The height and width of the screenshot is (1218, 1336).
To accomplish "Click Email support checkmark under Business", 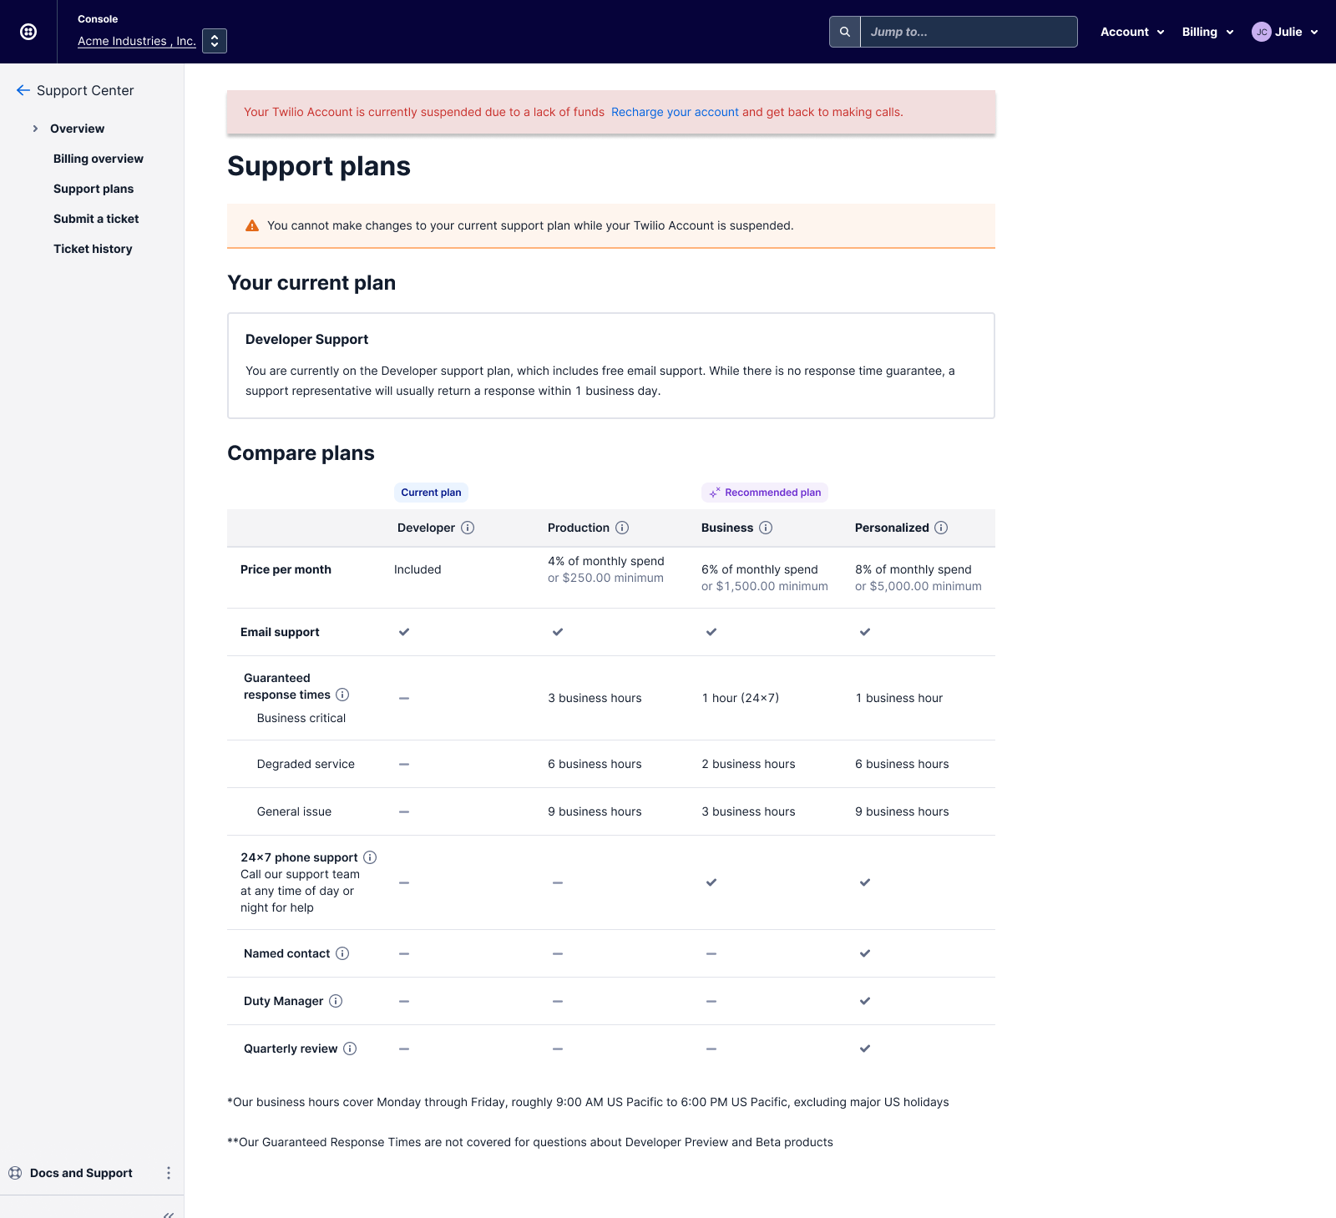I will click(x=711, y=632).
